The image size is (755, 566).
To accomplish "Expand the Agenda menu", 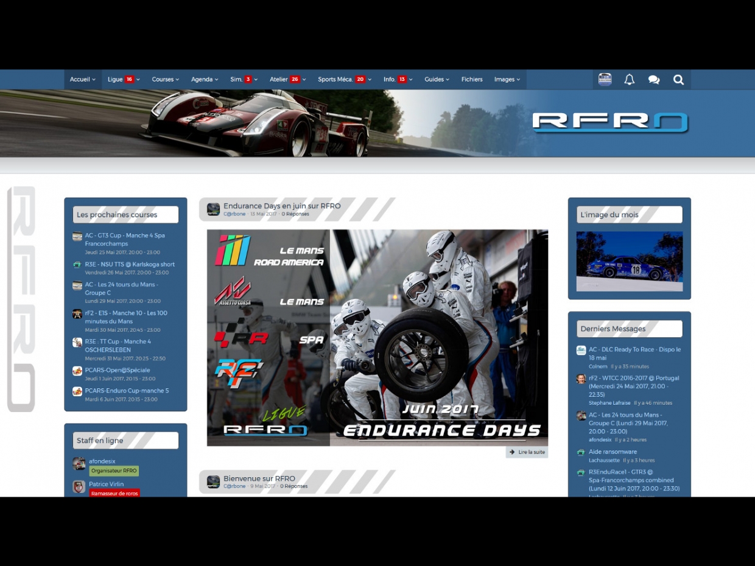I will (x=205, y=80).
